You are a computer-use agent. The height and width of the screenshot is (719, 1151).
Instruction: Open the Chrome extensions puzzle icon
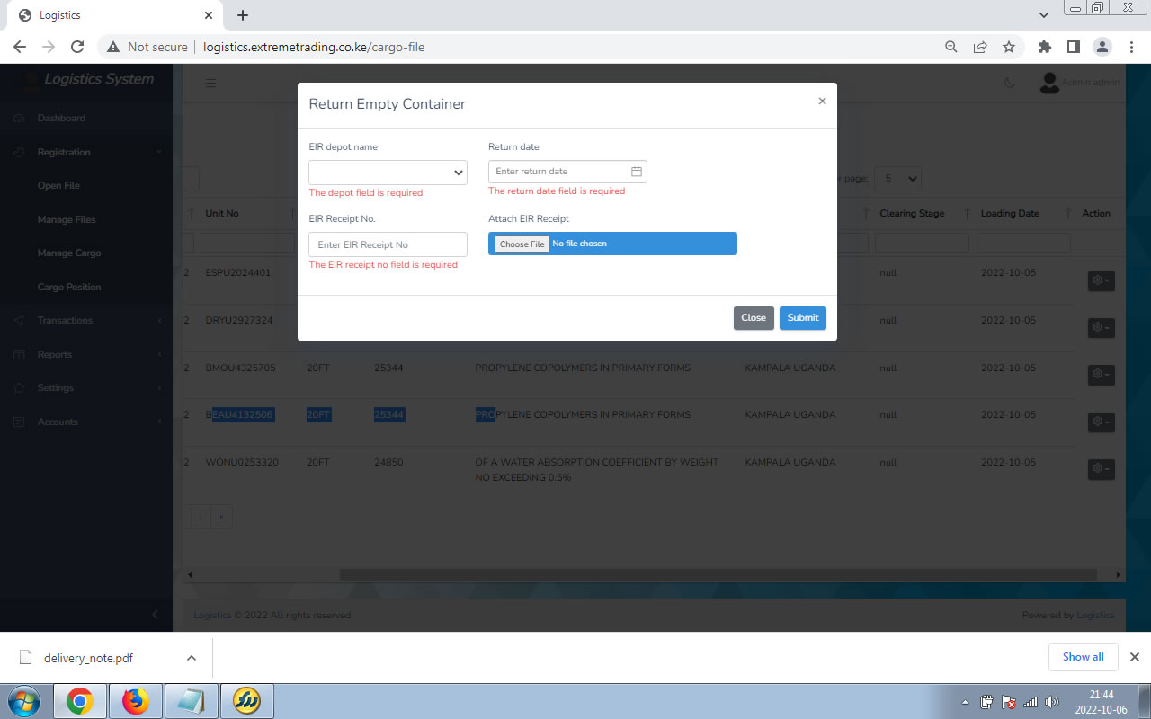(1044, 47)
